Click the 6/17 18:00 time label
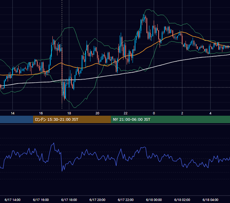This screenshot has height=203, width=230. 69,200
